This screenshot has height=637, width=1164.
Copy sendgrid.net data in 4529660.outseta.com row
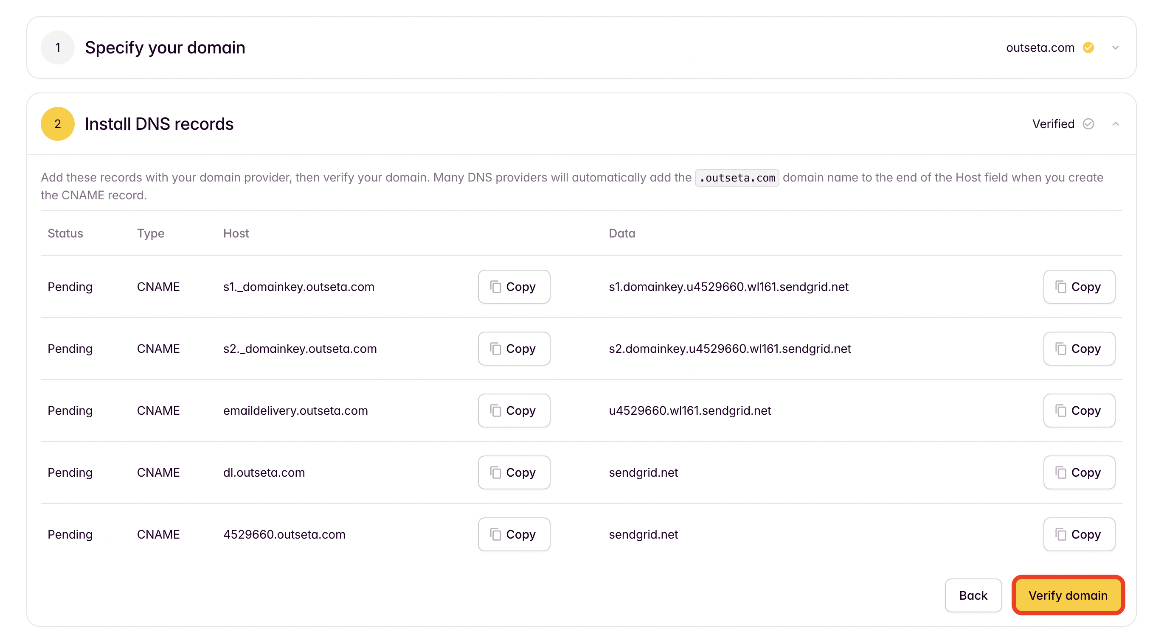(1079, 534)
